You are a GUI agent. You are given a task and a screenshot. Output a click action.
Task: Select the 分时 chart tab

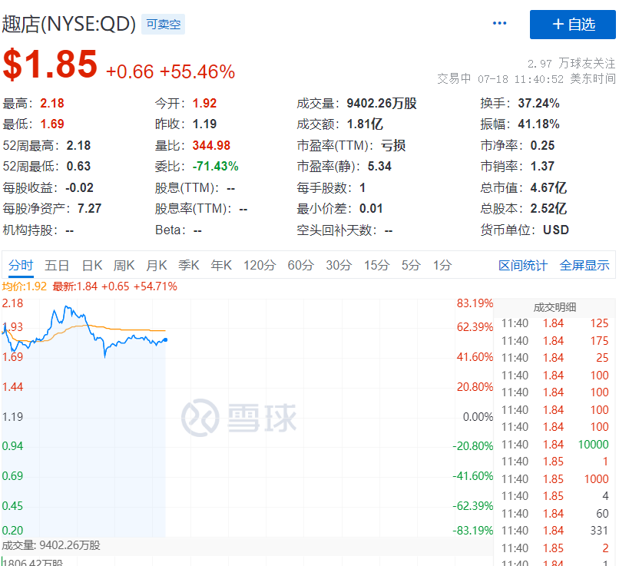(x=21, y=265)
